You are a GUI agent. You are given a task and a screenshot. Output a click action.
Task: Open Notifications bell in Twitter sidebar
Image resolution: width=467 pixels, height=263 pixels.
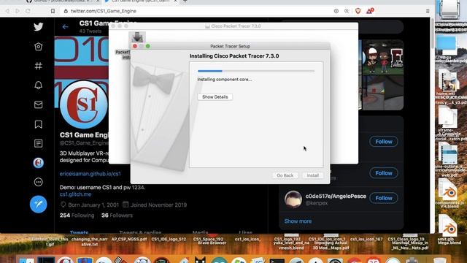coord(38,85)
